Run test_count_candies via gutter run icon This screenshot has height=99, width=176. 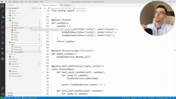coord(43,72)
